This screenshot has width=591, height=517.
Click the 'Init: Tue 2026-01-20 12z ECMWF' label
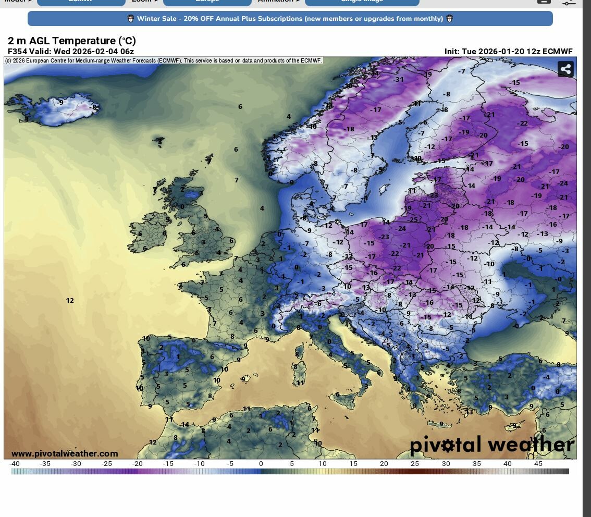(x=509, y=52)
